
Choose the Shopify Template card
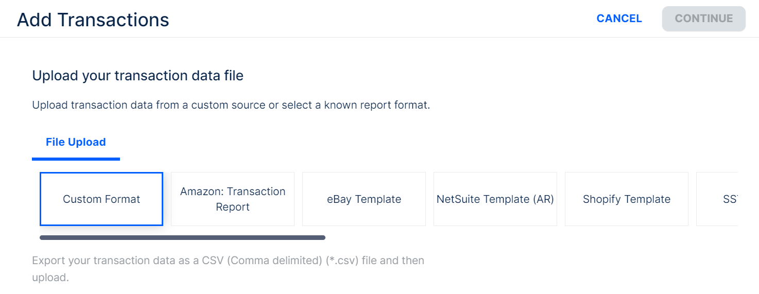coord(627,199)
